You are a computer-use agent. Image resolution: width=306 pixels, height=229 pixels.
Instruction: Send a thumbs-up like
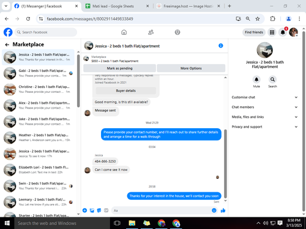tap(223, 210)
